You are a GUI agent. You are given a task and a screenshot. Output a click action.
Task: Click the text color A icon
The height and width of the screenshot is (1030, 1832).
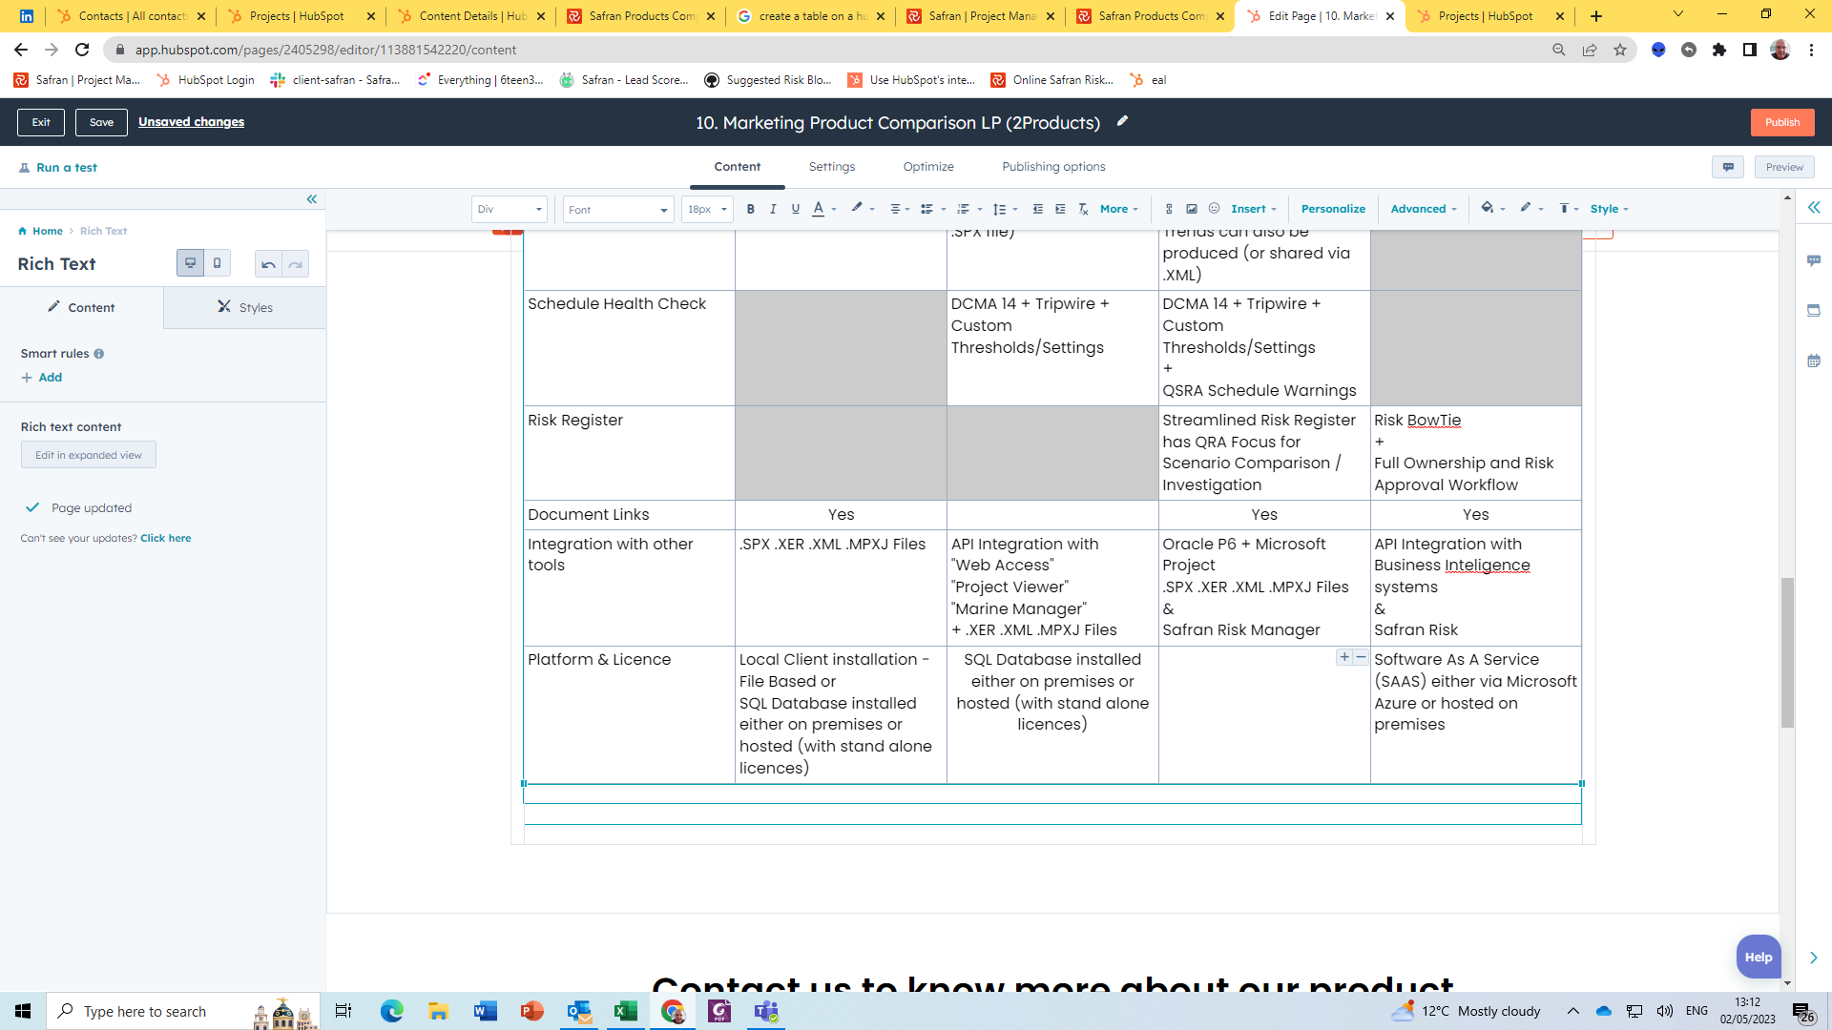[x=818, y=209]
